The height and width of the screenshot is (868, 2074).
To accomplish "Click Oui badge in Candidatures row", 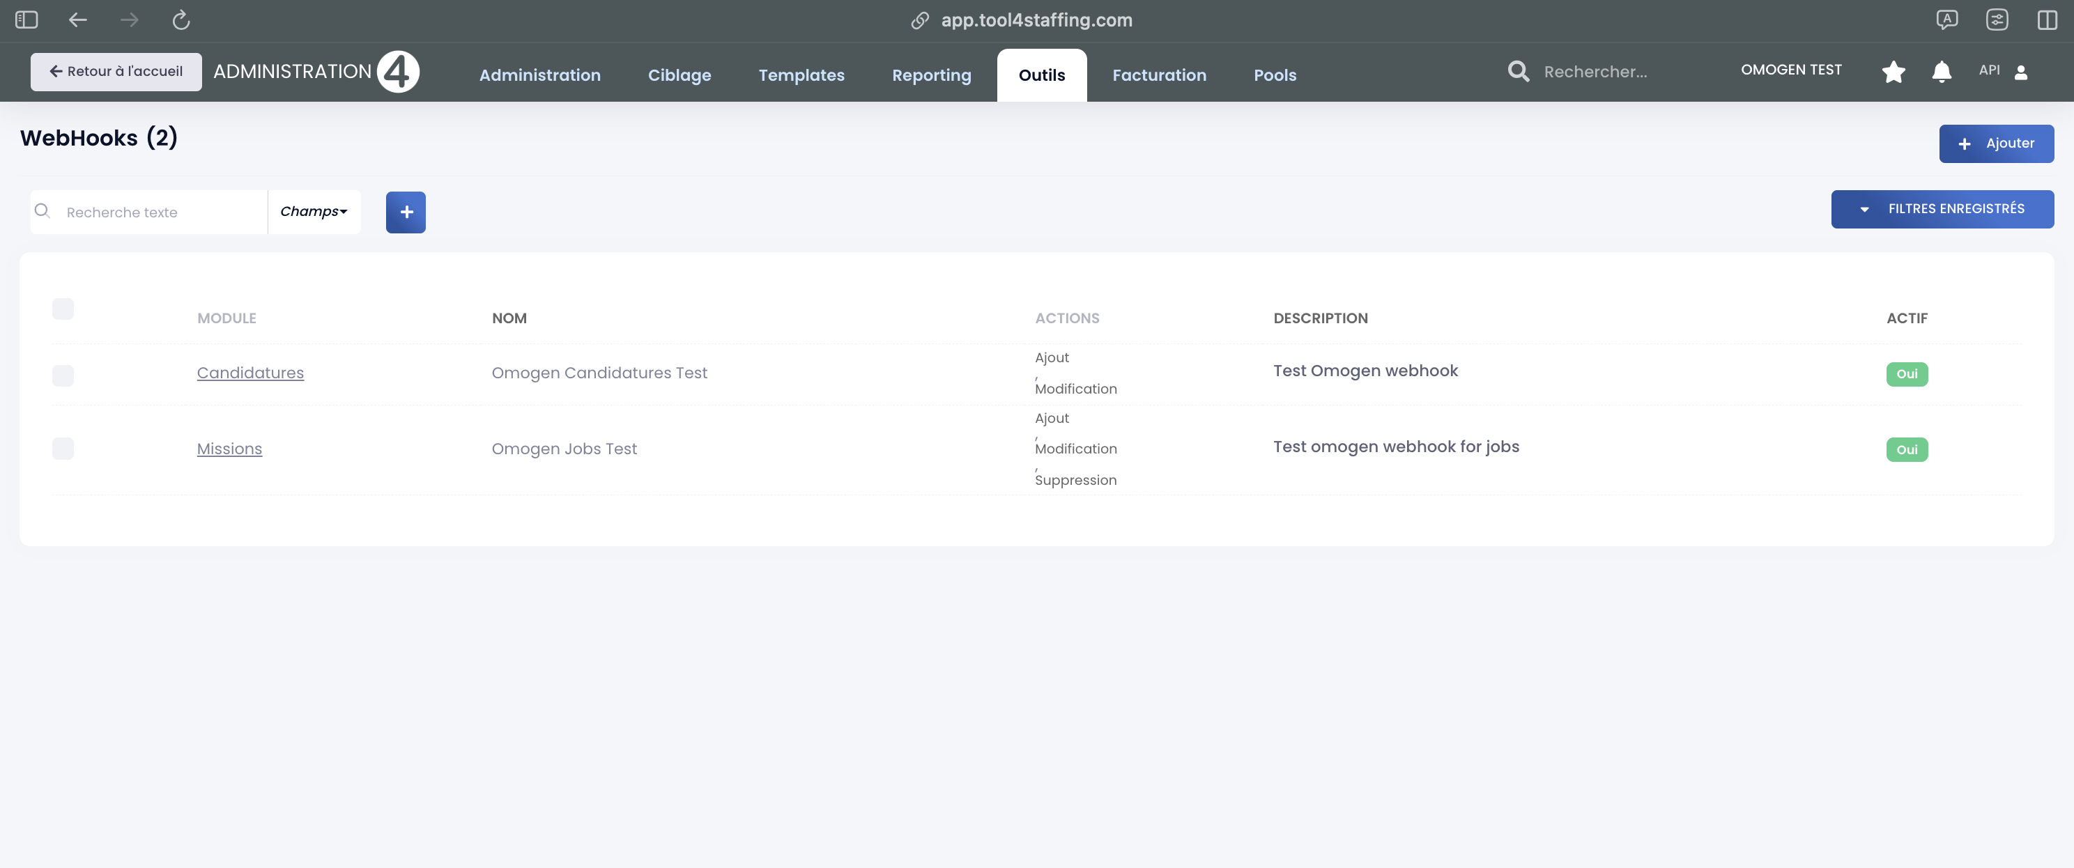I will pyautogui.click(x=1907, y=374).
